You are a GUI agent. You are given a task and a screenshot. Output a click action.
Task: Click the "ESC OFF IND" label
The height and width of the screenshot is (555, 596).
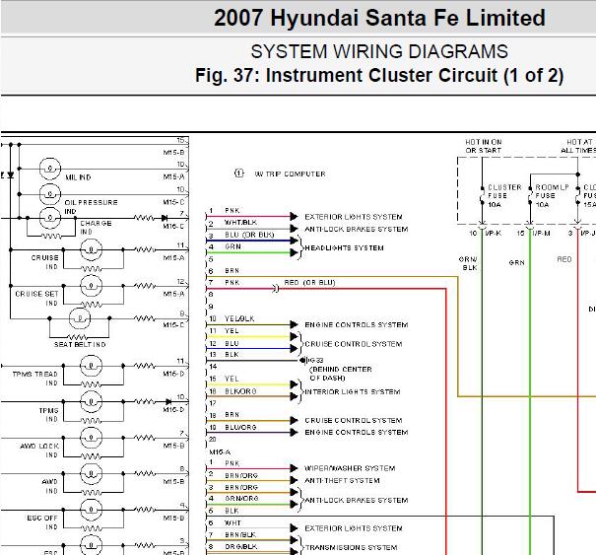click(42, 521)
